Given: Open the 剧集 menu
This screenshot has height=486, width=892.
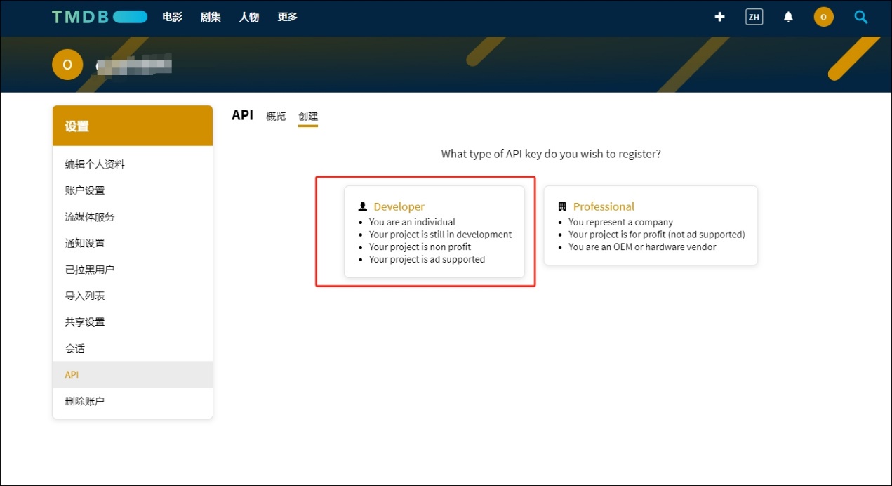Looking at the screenshot, I should [x=211, y=17].
